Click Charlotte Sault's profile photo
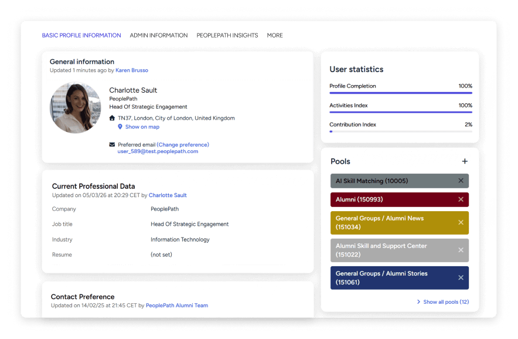 (x=76, y=107)
